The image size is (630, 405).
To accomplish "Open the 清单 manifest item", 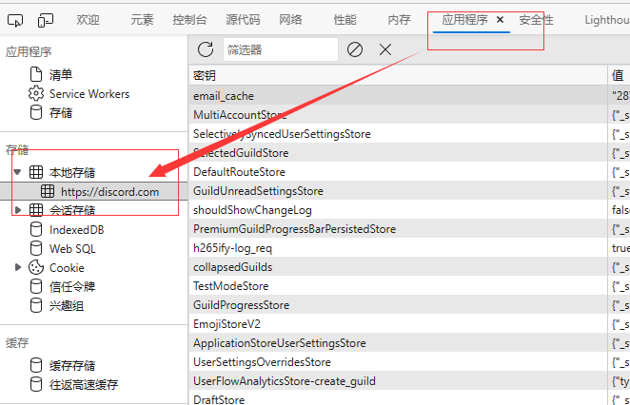I will click(60, 74).
